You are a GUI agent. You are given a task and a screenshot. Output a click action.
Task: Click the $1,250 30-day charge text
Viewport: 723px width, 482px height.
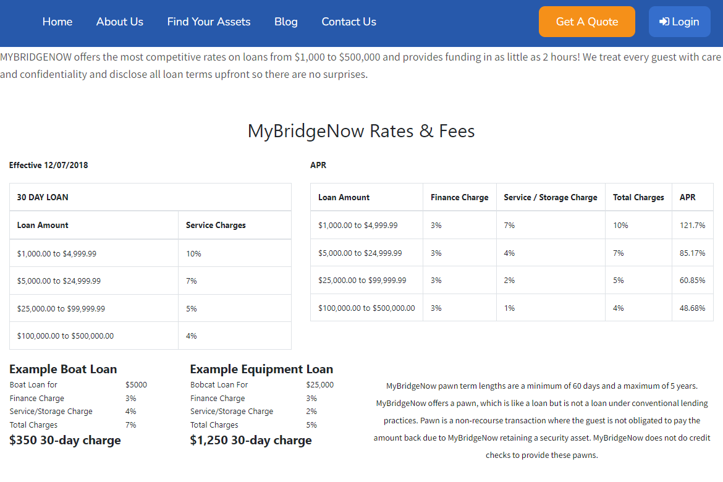pyautogui.click(x=251, y=440)
